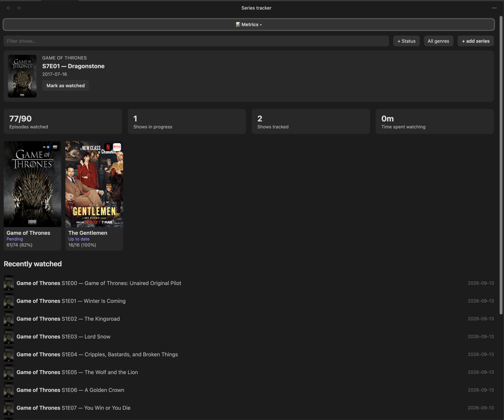504x420 pixels.
Task: Open the Metrics view dropdown
Action: [249, 24]
